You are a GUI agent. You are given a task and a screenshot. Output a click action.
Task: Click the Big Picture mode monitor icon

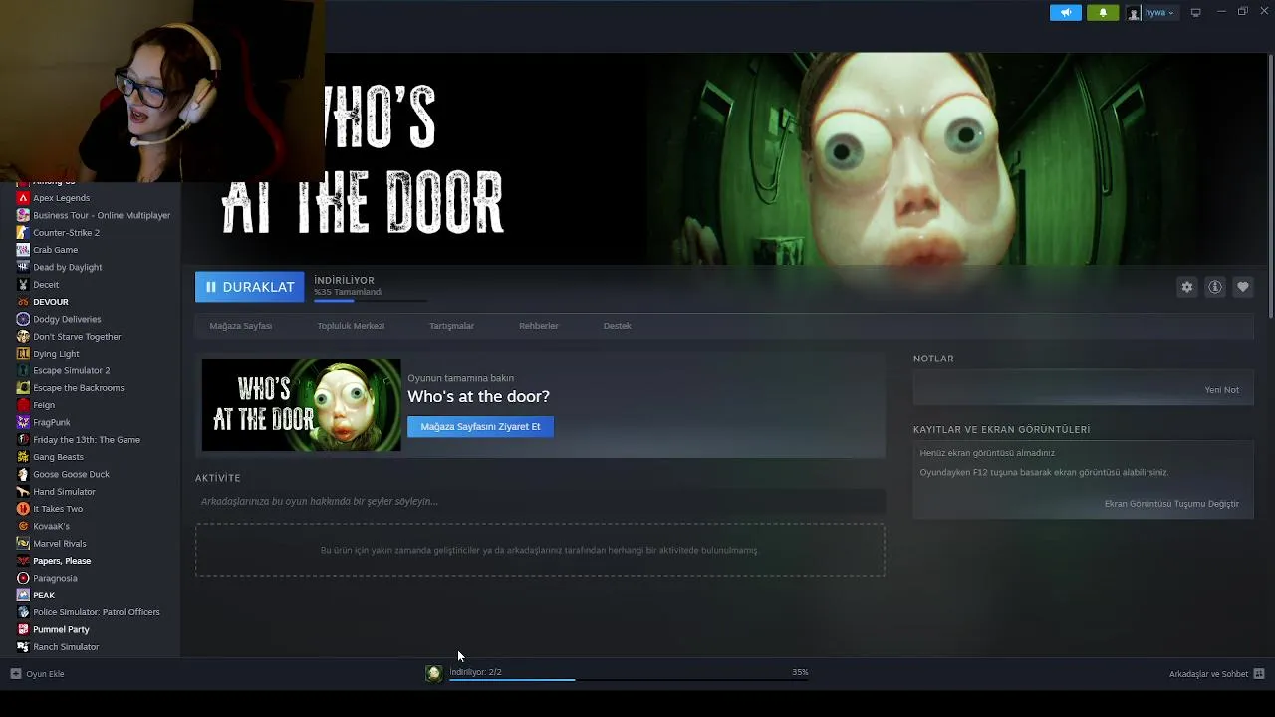coord(1196,12)
